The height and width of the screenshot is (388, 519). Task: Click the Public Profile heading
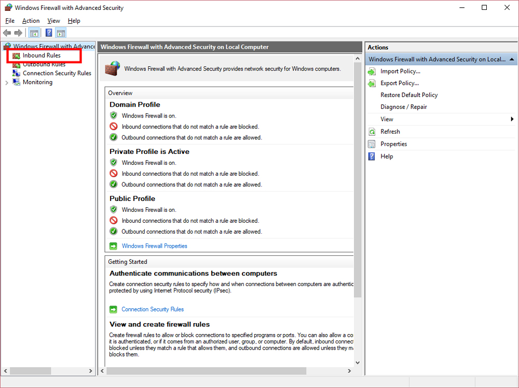tap(132, 198)
